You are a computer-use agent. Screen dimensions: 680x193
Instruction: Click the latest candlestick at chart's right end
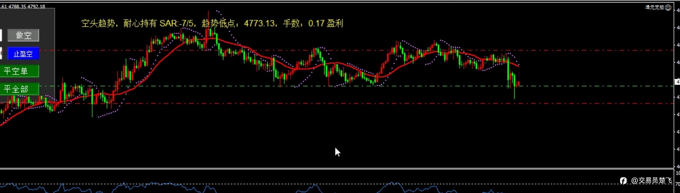click(x=518, y=84)
